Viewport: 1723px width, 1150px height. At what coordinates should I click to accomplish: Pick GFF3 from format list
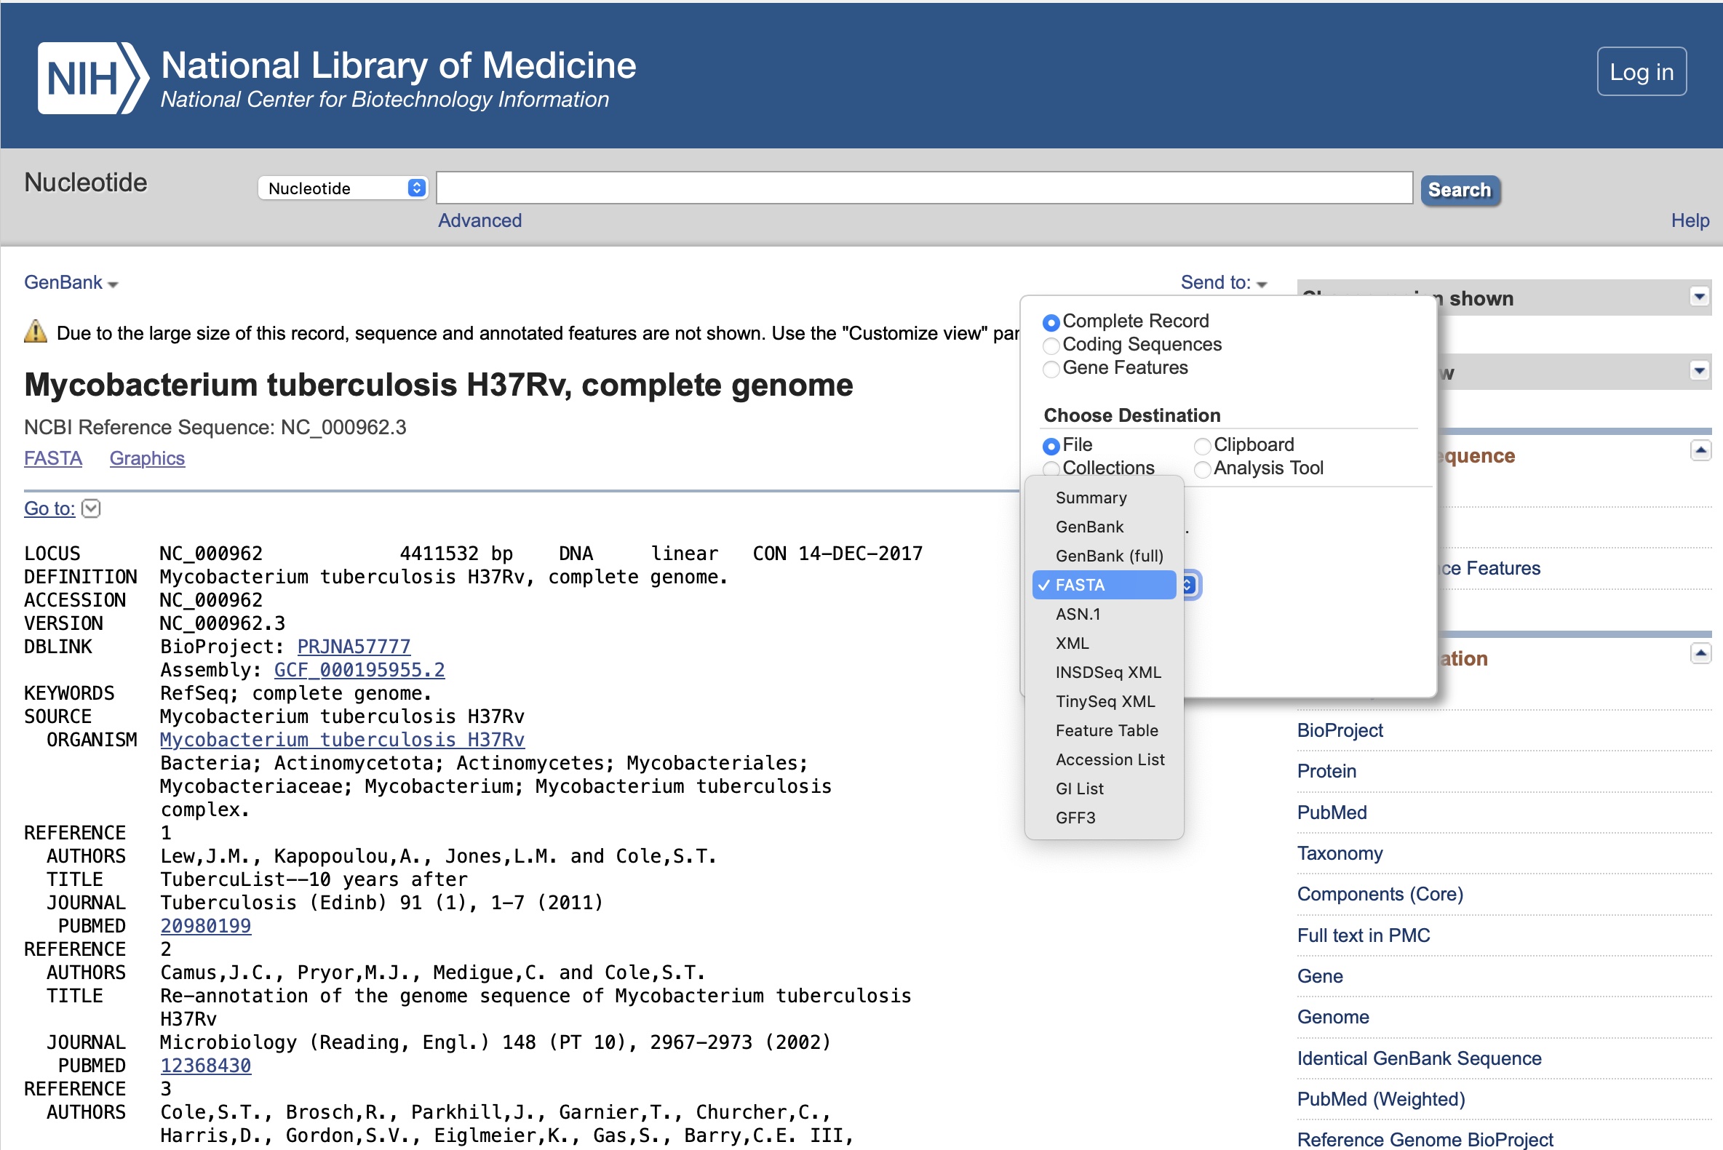1075,818
